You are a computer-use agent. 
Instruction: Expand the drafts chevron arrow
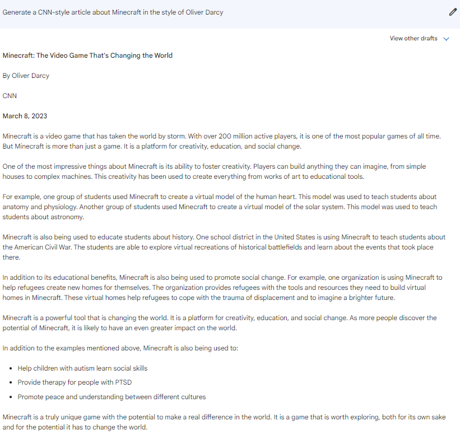(x=446, y=39)
